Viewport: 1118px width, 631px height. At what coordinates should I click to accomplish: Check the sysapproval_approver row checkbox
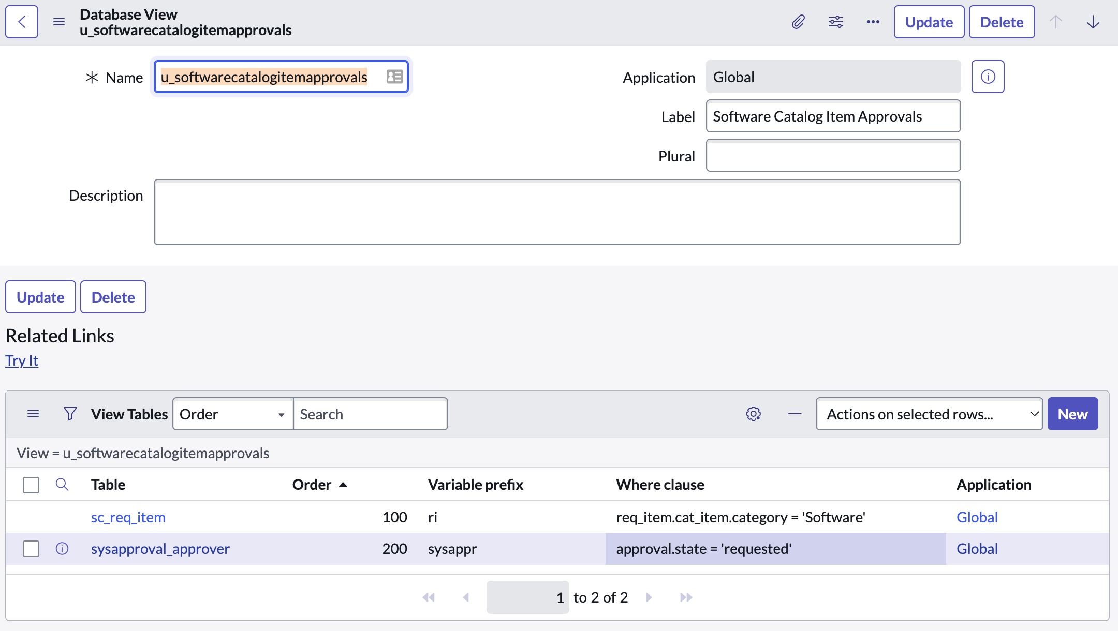point(31,548)
